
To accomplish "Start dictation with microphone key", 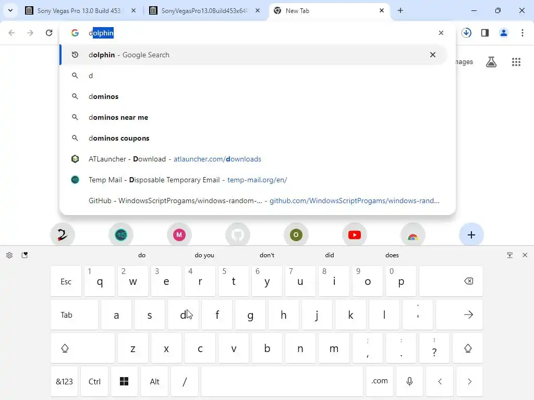I will (x=410, y=381).
